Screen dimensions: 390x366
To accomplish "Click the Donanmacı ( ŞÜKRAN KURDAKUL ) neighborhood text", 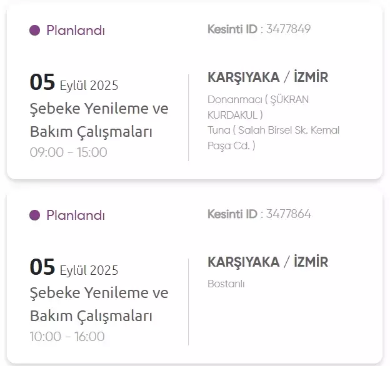I will tap(257, 107).
